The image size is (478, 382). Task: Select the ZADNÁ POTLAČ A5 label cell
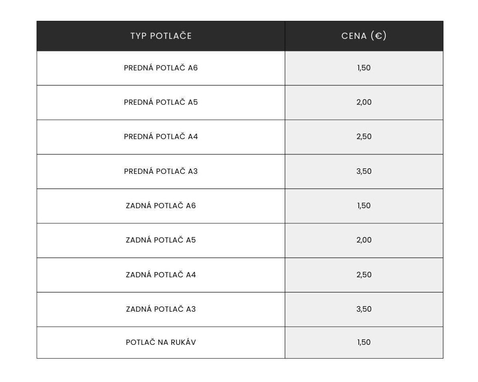(161, 240)
